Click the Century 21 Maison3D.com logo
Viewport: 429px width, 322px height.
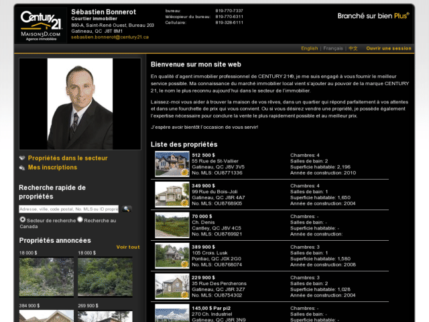point(42,25)
